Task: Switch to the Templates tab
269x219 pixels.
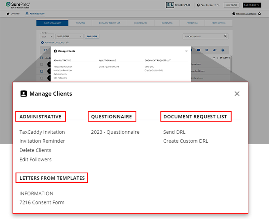Action: coord(80,23)
